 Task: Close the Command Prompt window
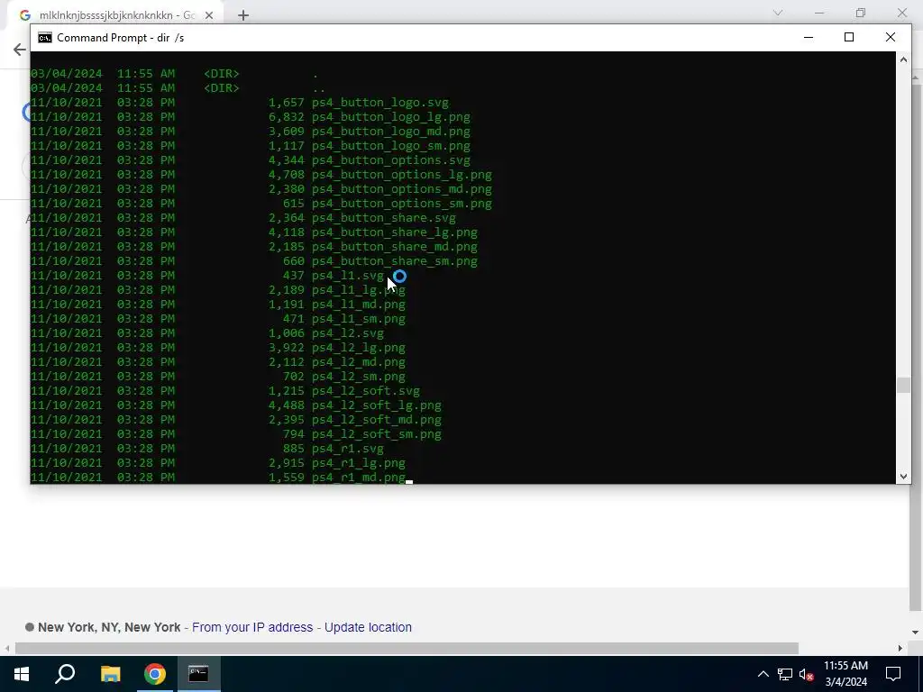click(890, 37)
